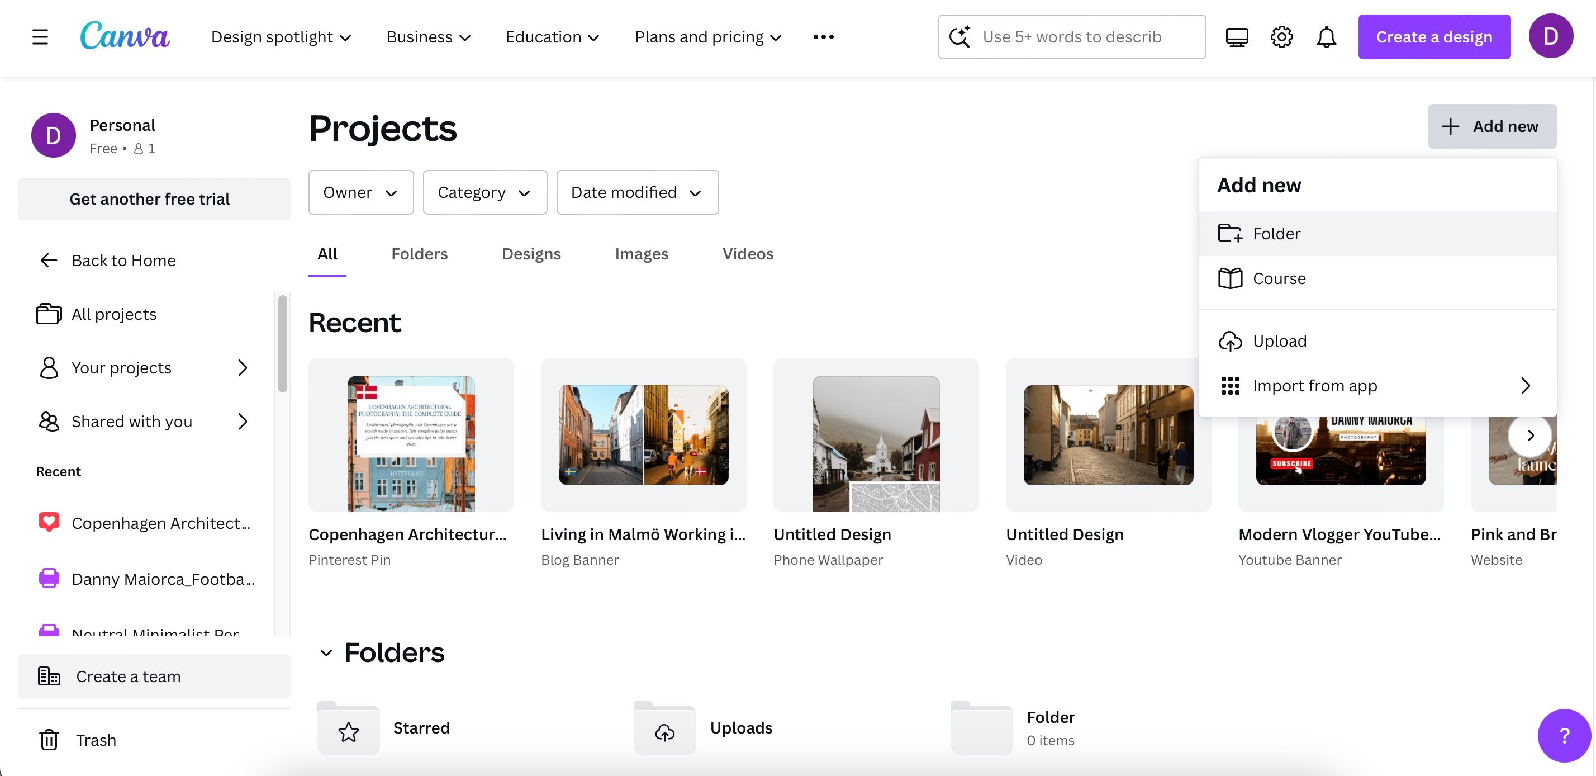The width and height of the screenshot is (1596, 776).
Task: Open the Owner filter dropdown
Action: 360,192
